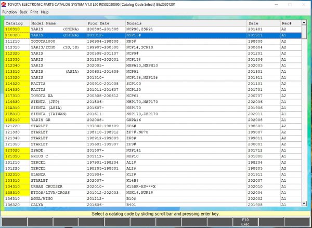Image resolution: width=312 pixels, height=228 pixels.
Task: Click the scrollbar down arrow
Action: pyautogui.click(x=304, y=204)
